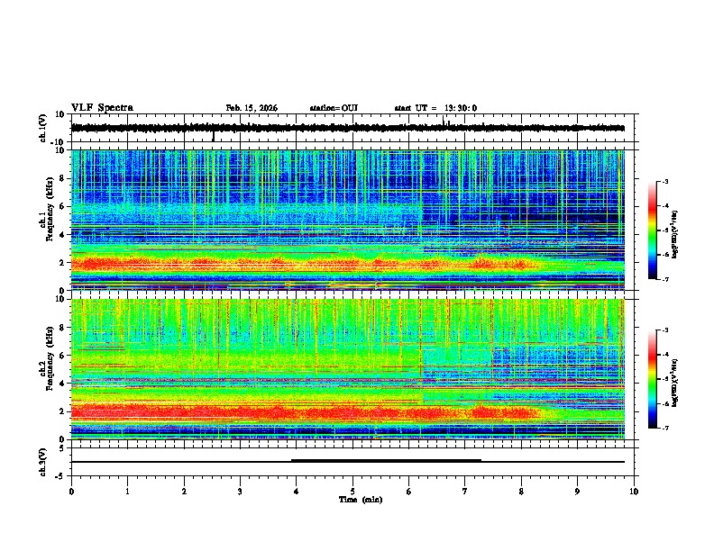Click the "-3" label on the ch.2 color scale
Image resolution: width=714 pixels, height=551 pixels.
(664, 330)
